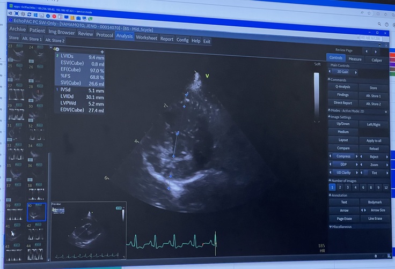Collapse the Image Settings section

coord(330,117)
